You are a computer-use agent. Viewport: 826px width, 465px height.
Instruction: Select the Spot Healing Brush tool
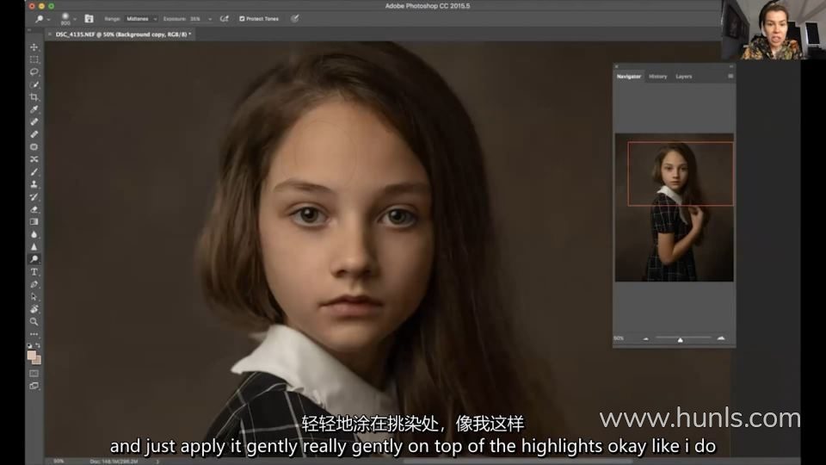34,121
